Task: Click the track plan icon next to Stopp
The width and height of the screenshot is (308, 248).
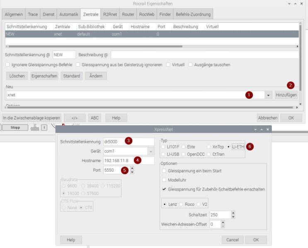Action: coord(35,127)
